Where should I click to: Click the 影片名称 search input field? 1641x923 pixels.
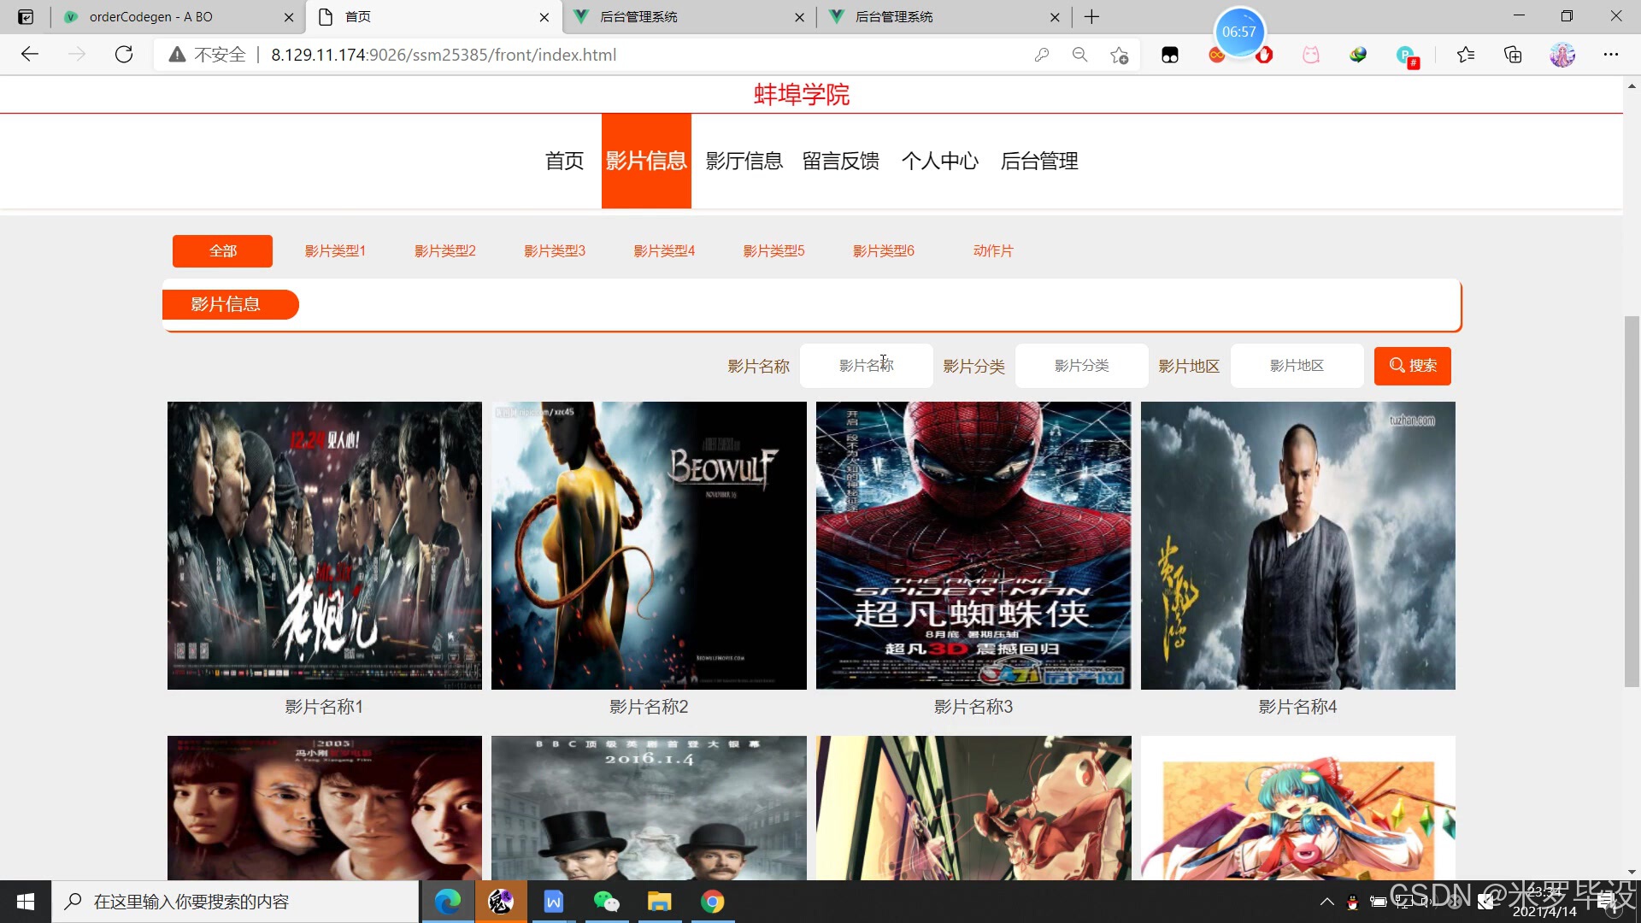(866, 366)
